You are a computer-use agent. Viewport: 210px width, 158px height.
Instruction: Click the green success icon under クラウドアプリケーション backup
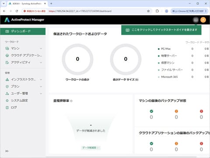[x=151, y=144]
